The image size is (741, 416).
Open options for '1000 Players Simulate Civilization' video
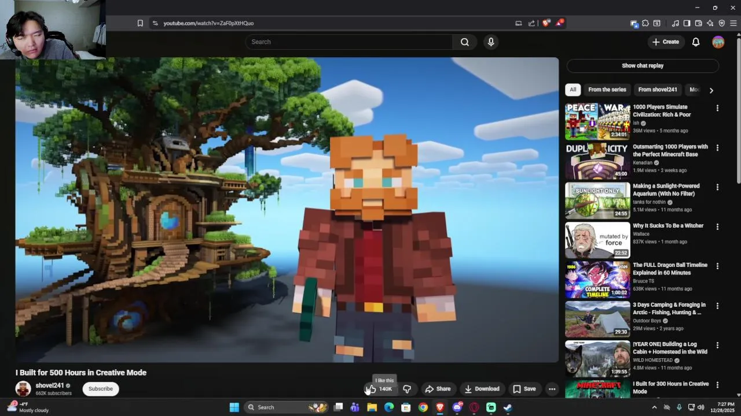click(x=717, y=108)
